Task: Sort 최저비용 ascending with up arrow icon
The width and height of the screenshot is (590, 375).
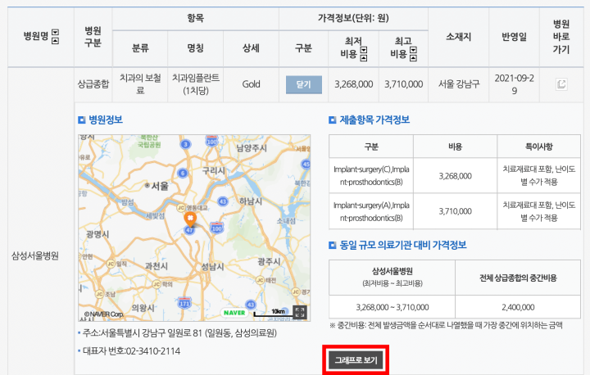Action: click(x=364, y=57)
